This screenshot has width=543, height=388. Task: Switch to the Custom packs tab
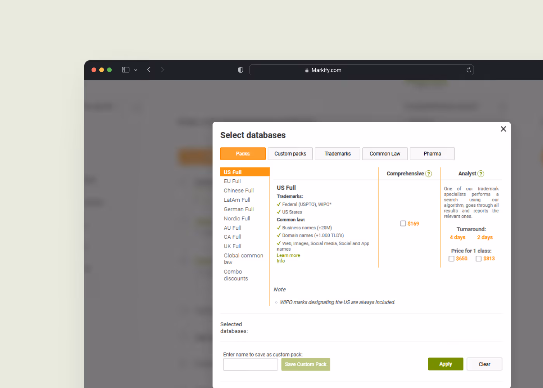(290, 154)
